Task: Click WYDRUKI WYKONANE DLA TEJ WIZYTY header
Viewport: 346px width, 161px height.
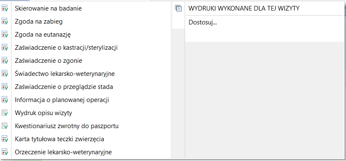Action: [244, 8]
